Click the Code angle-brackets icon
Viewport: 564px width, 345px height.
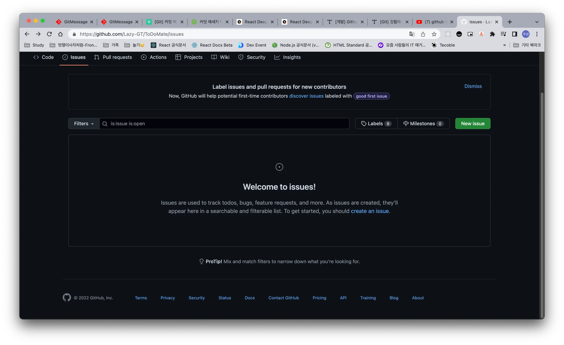click(x=36, y=57)
